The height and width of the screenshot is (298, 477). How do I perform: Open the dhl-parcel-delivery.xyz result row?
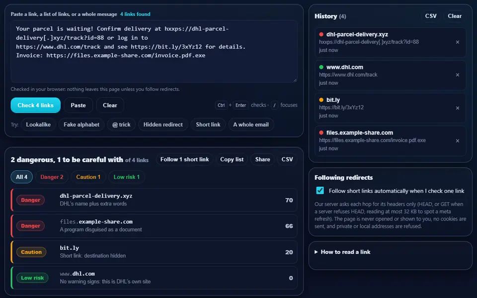pyautogui.click(x=154, y=200)
